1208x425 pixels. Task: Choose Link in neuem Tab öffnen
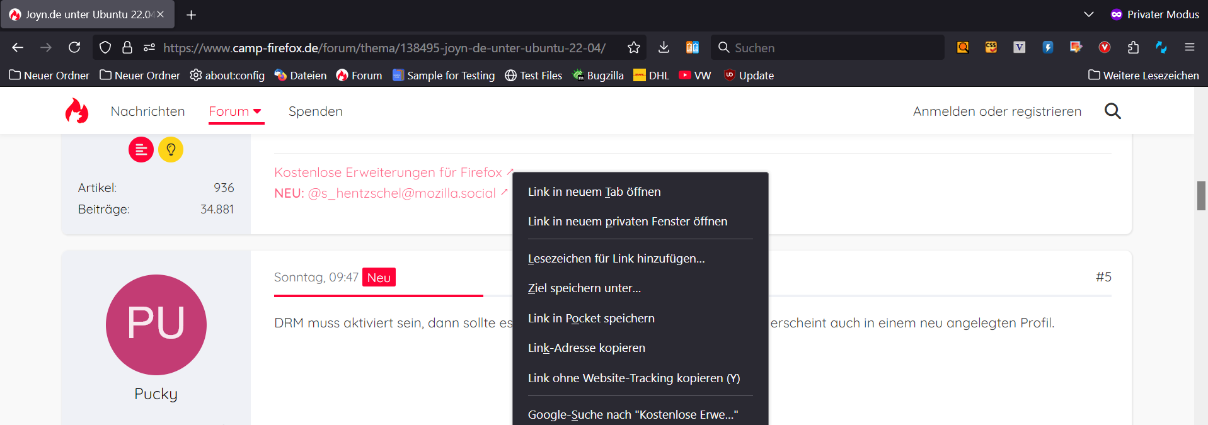pyautogui.click(x=640, y=191)
